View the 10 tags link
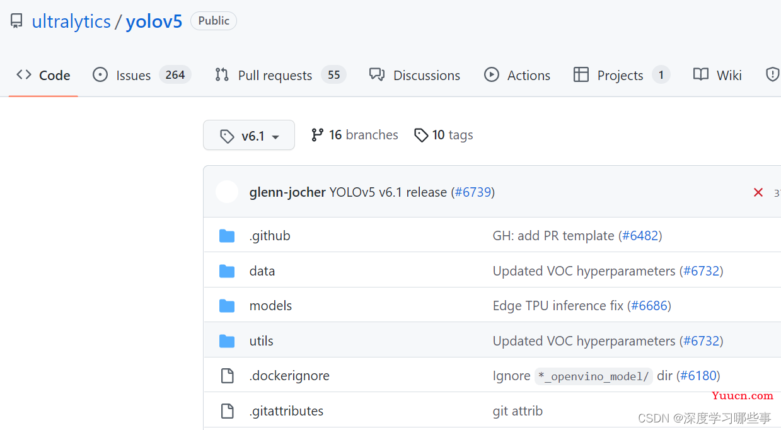The width and height of the screenshot is (781, 430). tap(443, 135)
